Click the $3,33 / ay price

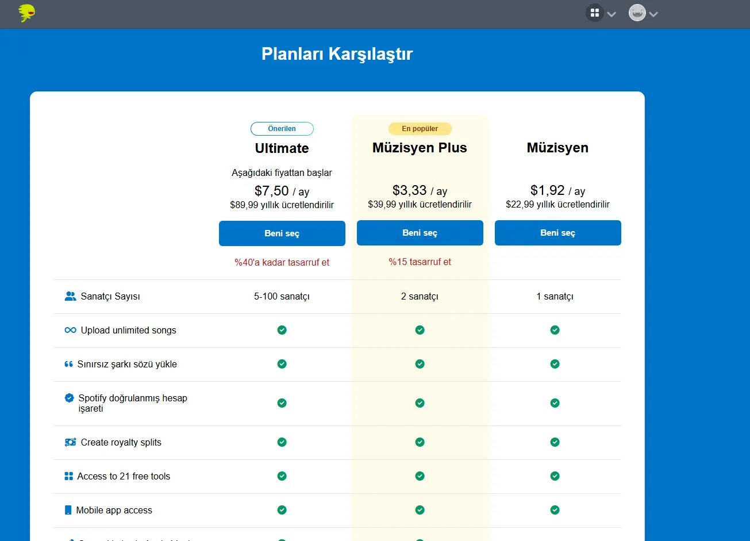[x=420, y=190]
